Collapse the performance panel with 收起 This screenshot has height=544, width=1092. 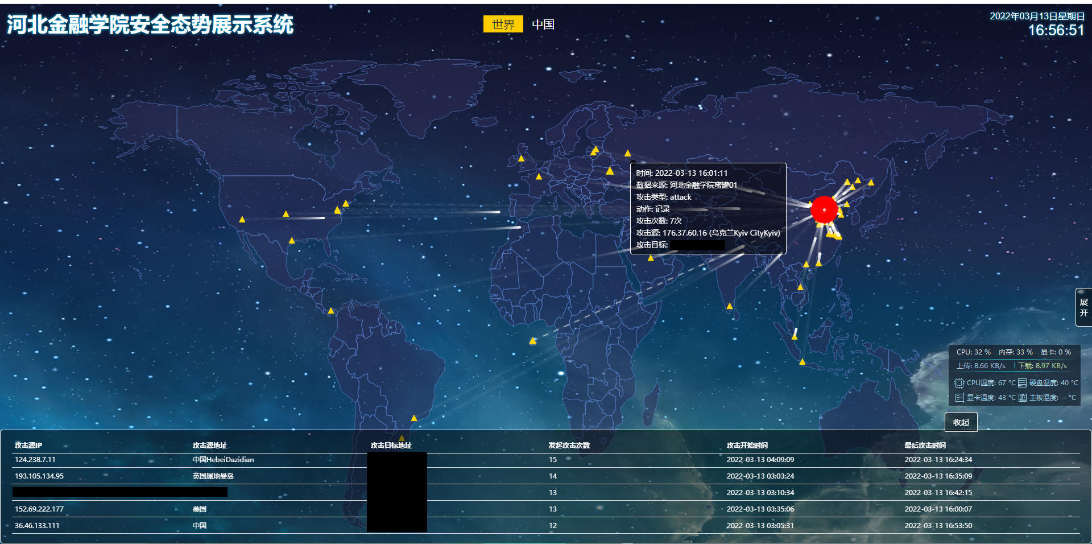[x=961, y=422]
